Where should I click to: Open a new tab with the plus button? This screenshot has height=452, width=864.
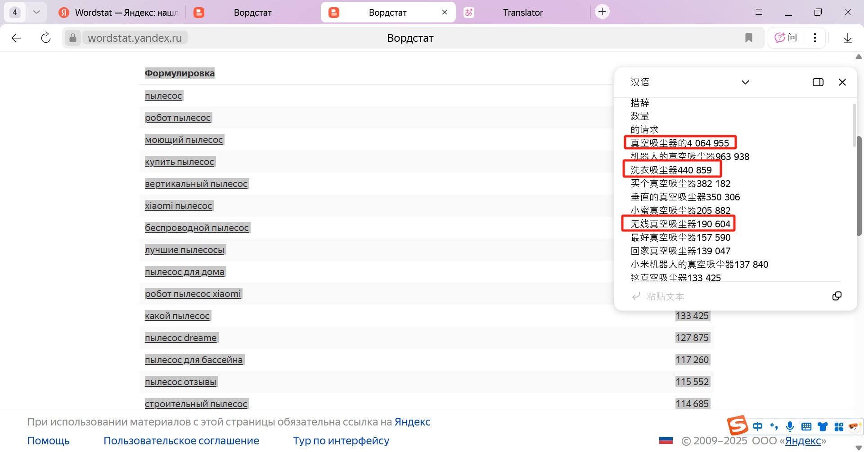[603, 12]
